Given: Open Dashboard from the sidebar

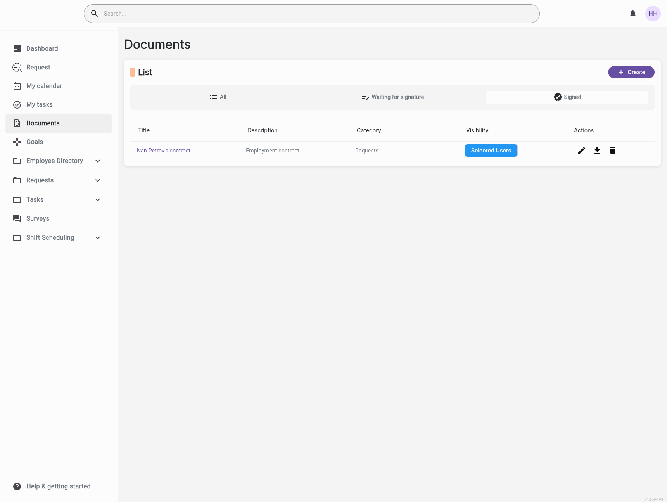Looking at the screenshot, I should click(x=42, y=48).
